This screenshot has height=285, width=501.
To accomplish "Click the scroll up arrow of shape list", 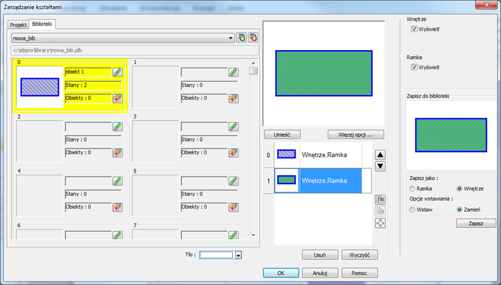I will coord(253,63).
